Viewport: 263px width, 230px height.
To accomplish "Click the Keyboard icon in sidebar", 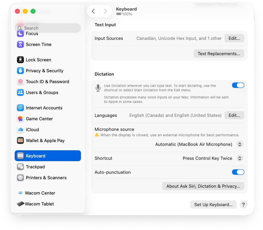I will 20,156.
